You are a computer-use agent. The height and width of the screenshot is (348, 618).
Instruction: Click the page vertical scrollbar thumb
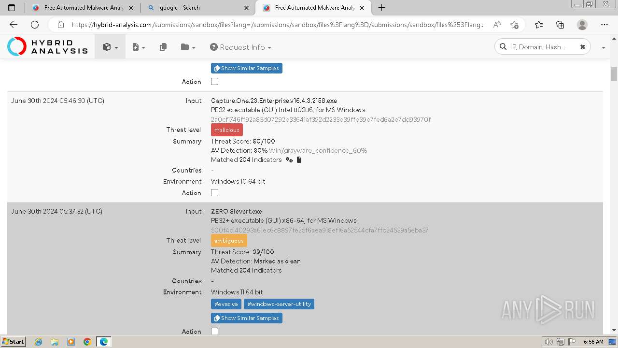(x=614, y=74)
